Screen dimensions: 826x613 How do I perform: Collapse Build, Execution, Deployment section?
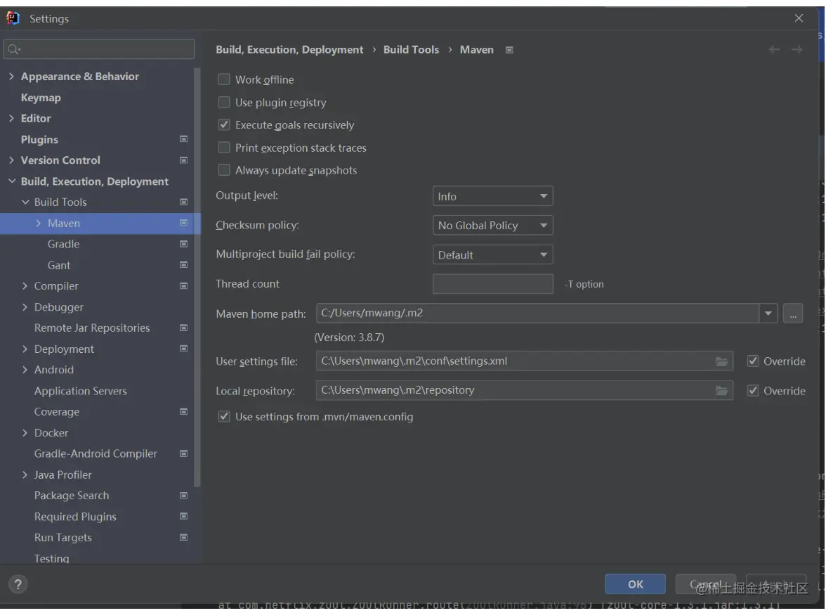pos(11,181)
